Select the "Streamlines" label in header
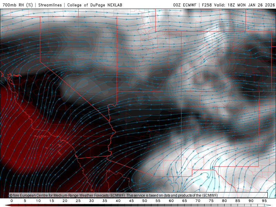Image resolution: width=276 pixels, height=207 pixels. coord(50,5)
